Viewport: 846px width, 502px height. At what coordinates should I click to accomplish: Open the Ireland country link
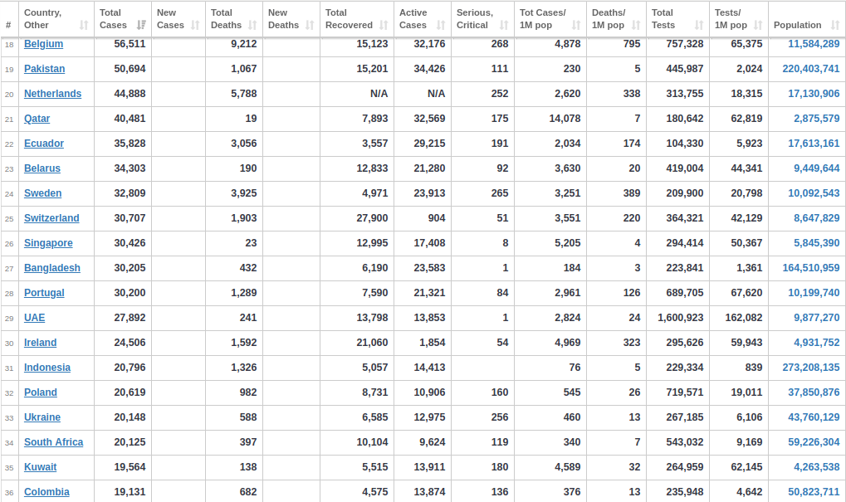41,343
